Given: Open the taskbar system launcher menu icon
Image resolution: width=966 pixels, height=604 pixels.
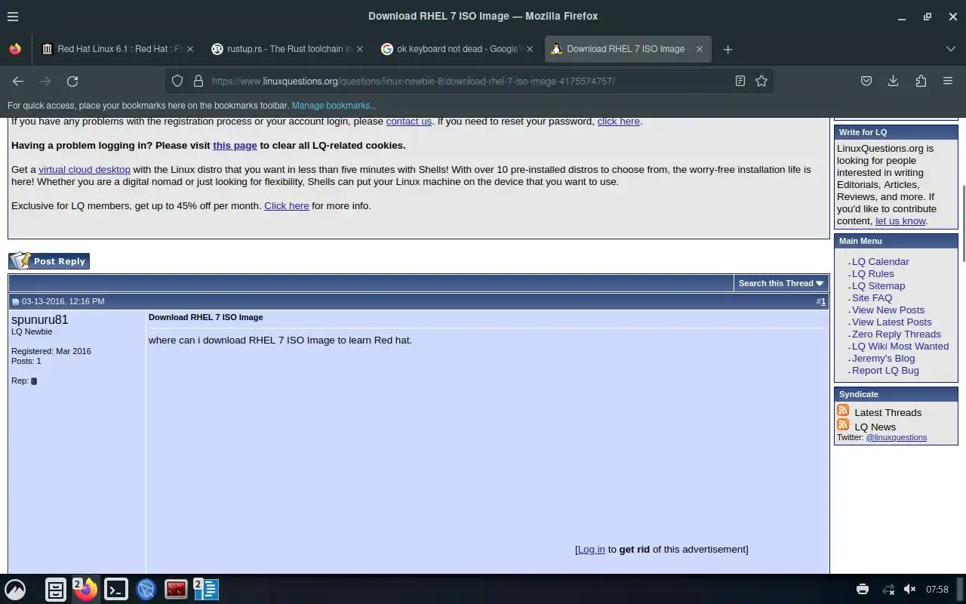Looking at the screenshot, I should click(x=15, y=589).
